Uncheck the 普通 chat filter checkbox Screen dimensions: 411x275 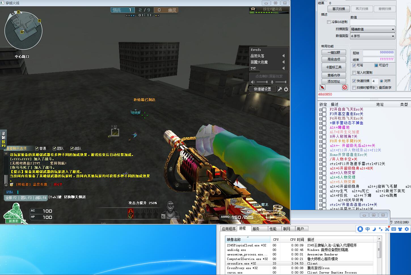tap(37, 148)
